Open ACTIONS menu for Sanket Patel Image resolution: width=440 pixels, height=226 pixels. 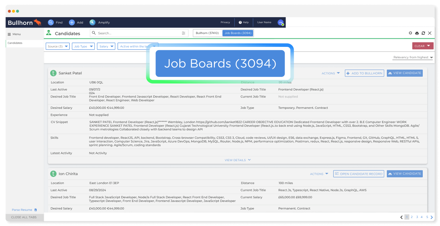pyautogui.click(x=331, y=73)
